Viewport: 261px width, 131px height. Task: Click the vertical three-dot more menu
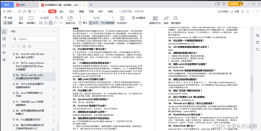252,11
